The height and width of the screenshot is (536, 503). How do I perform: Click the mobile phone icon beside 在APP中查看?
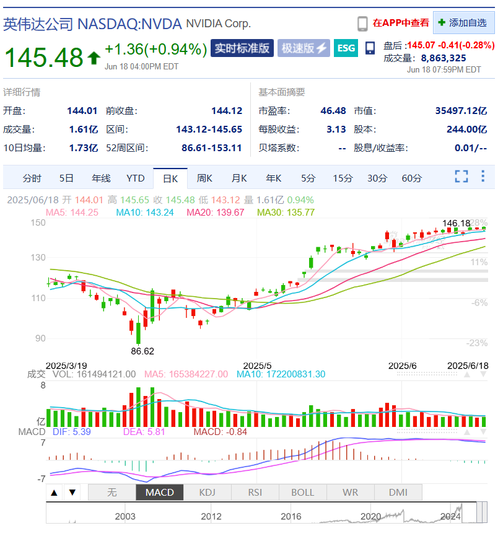point(362,24)
